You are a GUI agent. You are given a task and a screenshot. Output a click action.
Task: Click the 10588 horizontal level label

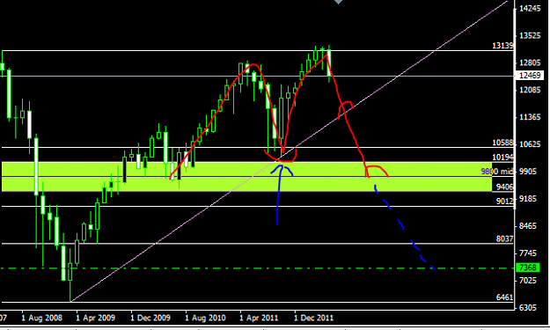point(502,143)
